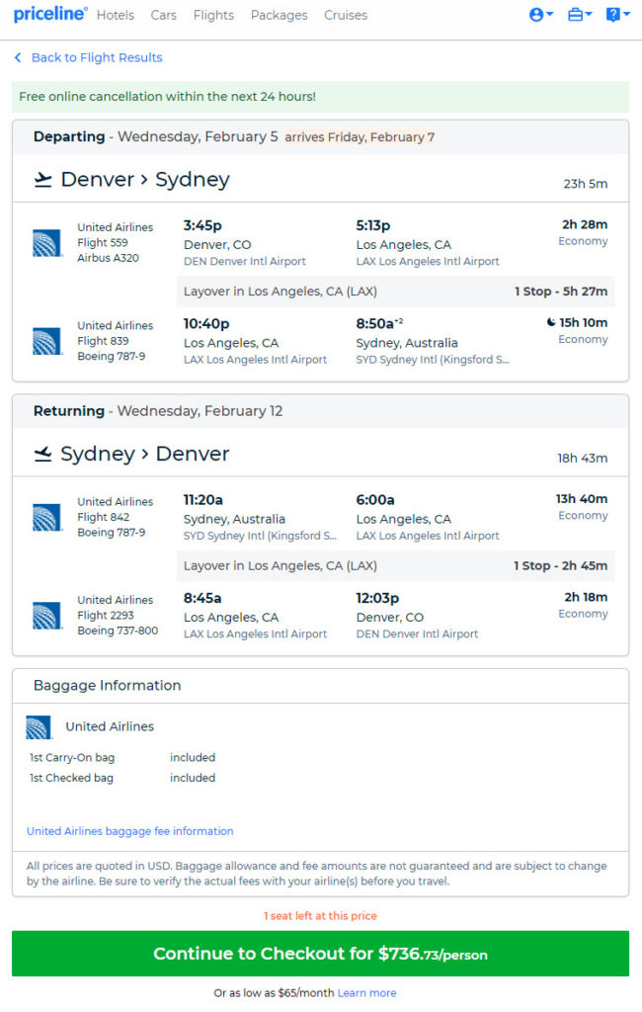This screenshot has width=642, height=1012.
Task: Click United logo beside Flight 2293
Action: click(46, 616)
